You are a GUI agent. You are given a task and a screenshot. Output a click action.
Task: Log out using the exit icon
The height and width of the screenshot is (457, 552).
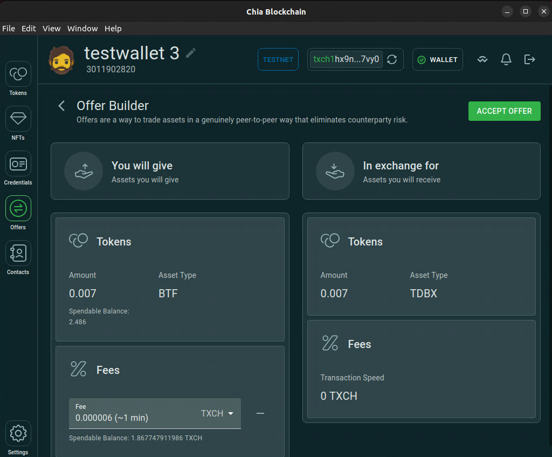pos(529,59)
